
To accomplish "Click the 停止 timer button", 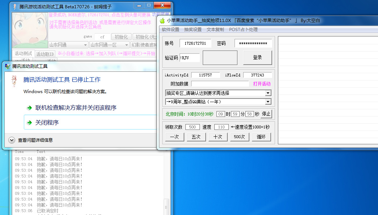I will pos(266,114).
